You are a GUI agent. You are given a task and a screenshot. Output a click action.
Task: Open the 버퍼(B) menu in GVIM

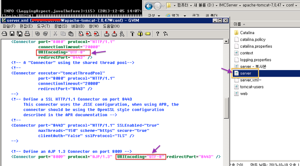(78, 26)
